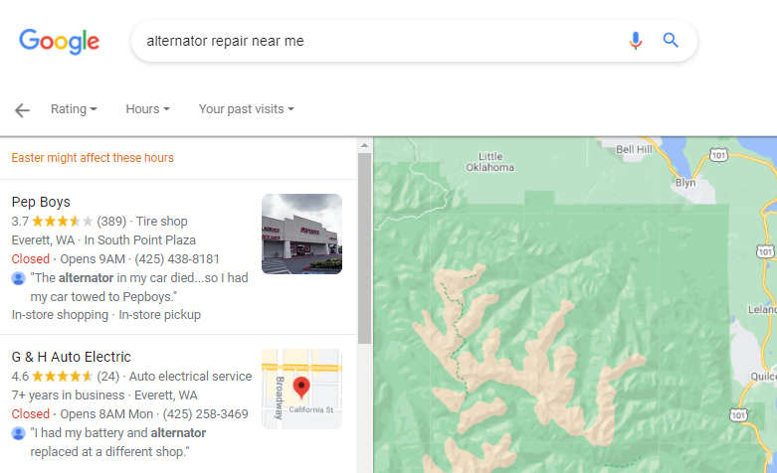777x473 pixels.
Task: Click G & H phone number (425) 258-3469
Action: click(206, 414)
